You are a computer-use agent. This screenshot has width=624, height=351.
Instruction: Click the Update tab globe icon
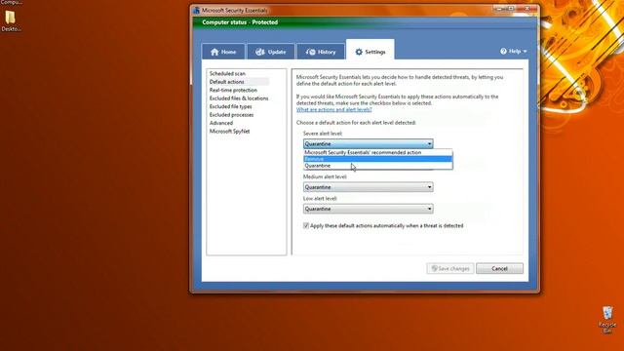click(x=260, y=52)
